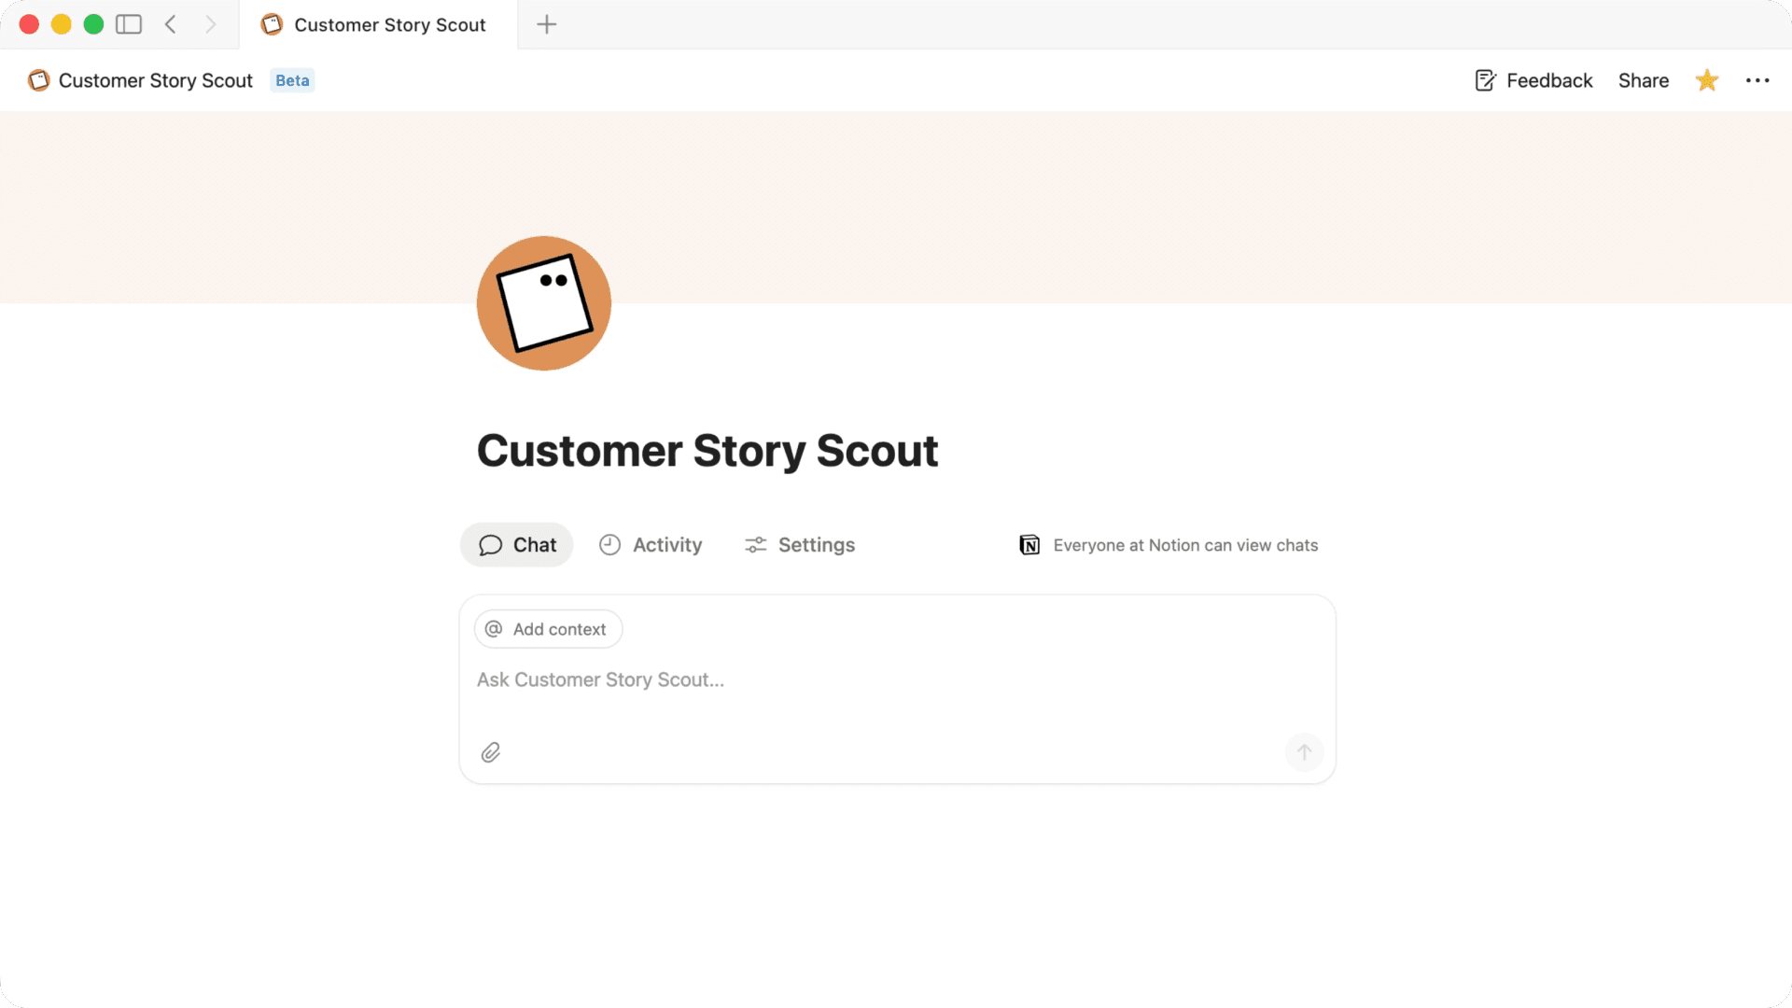Screen dimensions: 1792x1008
Task: Go back with the left chevron
Action: (x=171, y=24)
